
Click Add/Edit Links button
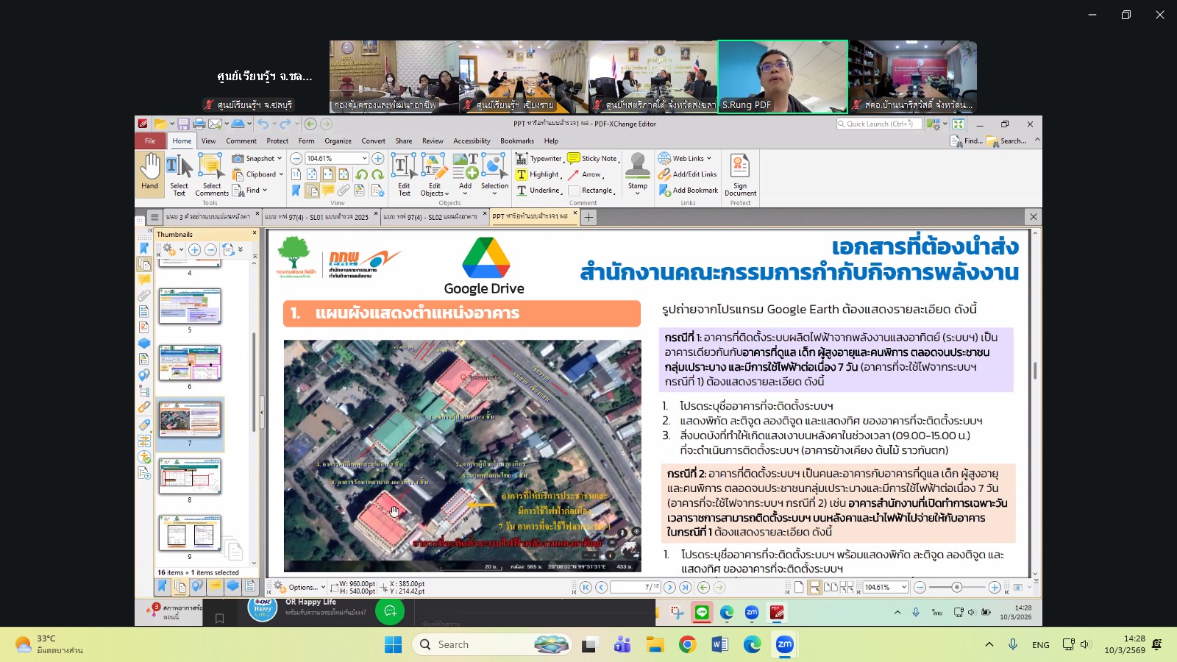pos(688,174)
